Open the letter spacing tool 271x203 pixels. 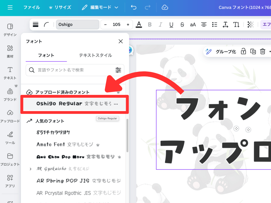(x=225, y=24)
